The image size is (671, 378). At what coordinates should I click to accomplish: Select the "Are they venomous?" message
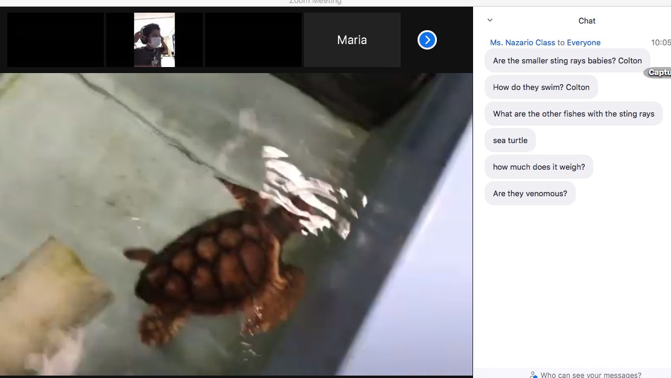click(530, 193)
